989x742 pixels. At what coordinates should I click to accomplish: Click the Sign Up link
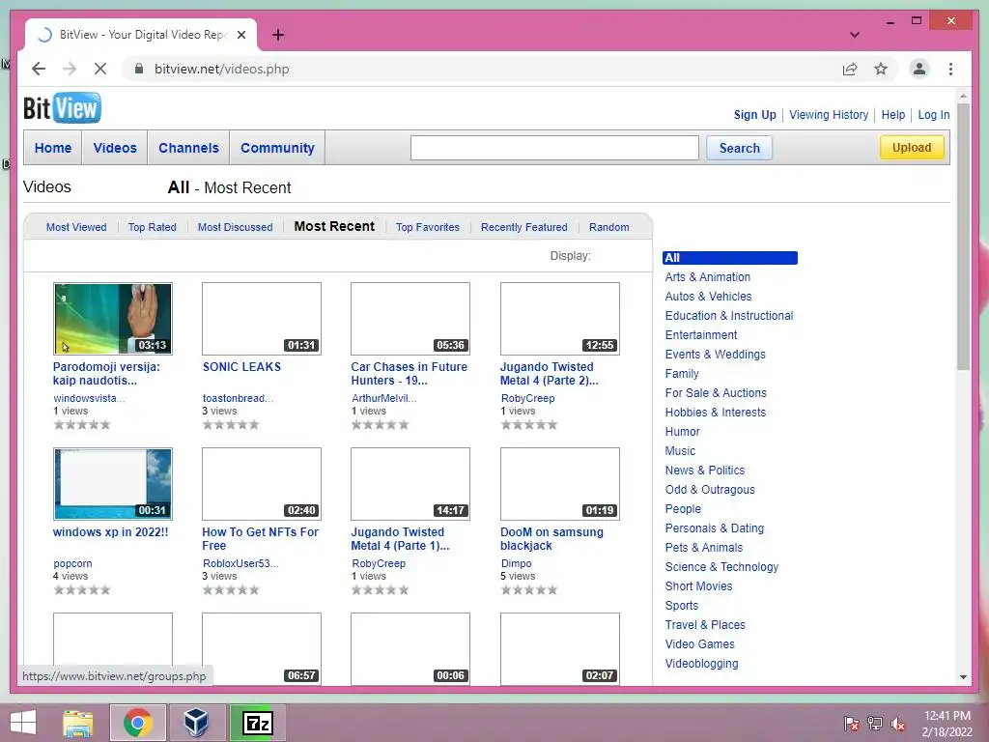coord(754,115)
